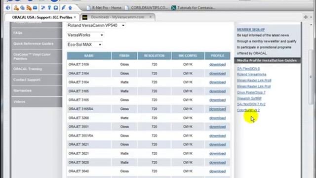316x178 pixels.
Task: Click the ORAJET 3165RA name cell
Action: click(89, 109)
